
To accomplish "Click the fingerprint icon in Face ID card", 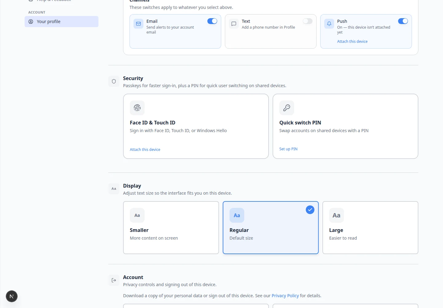I will click(137, 108).
